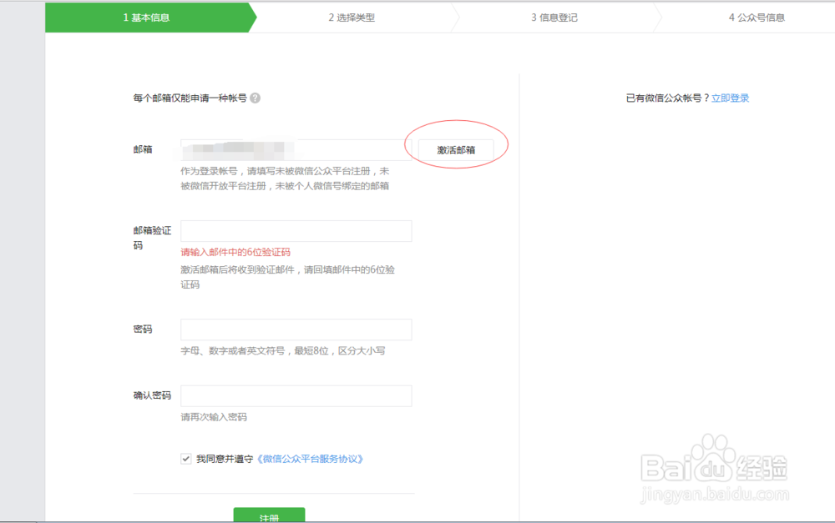Click the 激活邮箱 button
The image size is (835, 523).
point(456,150)
